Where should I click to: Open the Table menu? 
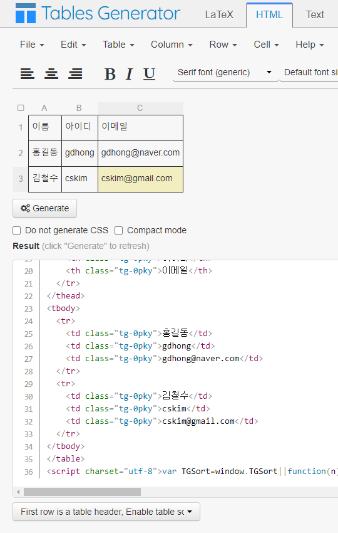click(118, 45)
